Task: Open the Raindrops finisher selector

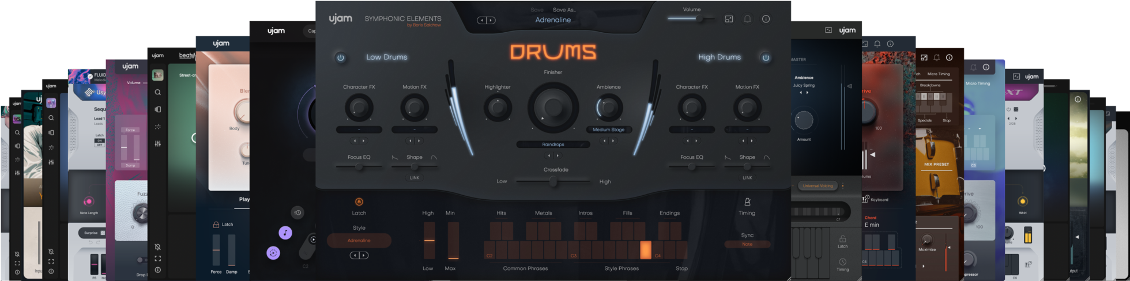Action: pyautogui.click(x=553, y=145)
